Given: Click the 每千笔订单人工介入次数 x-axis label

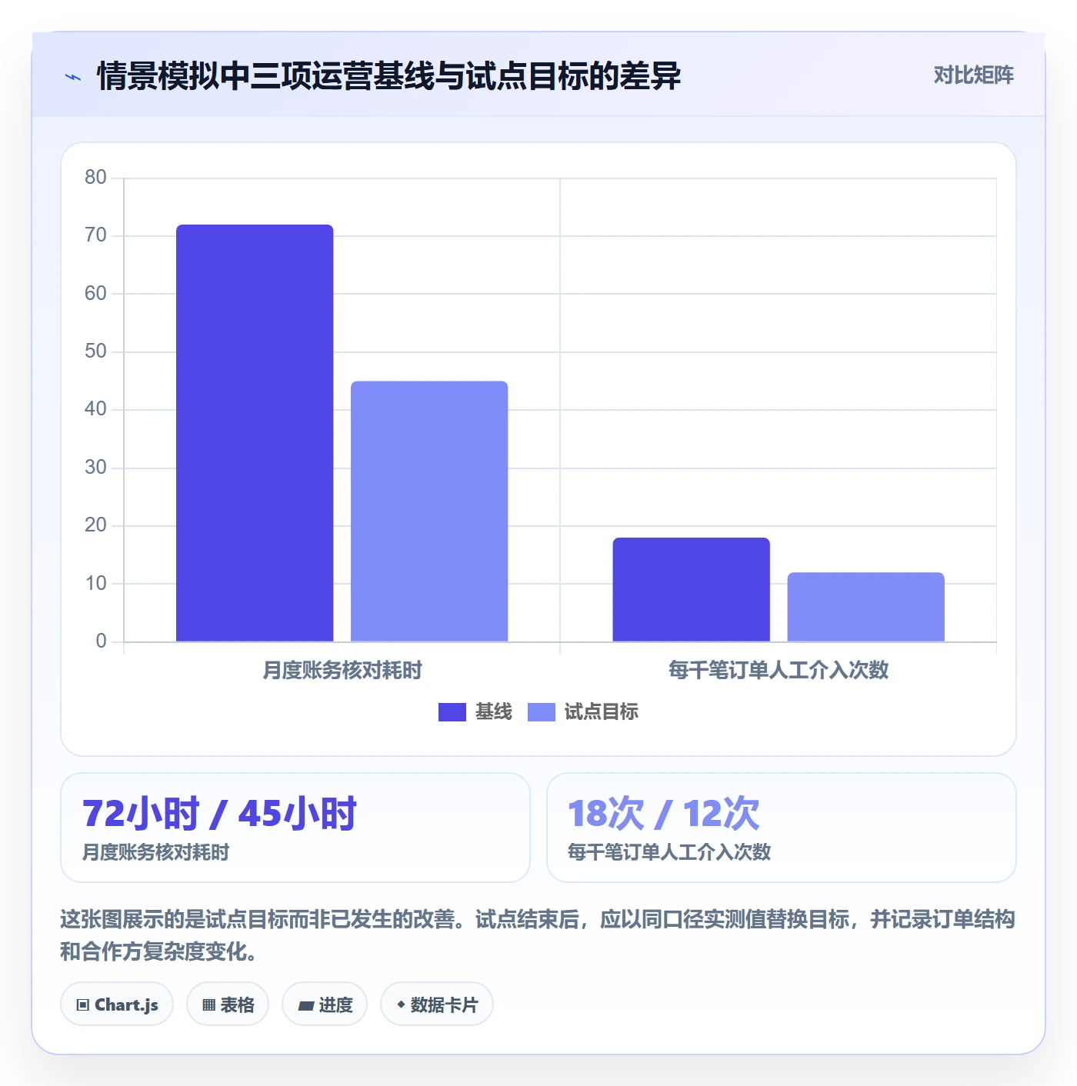Looking at the screenshot, I should (x=779, y=671).
